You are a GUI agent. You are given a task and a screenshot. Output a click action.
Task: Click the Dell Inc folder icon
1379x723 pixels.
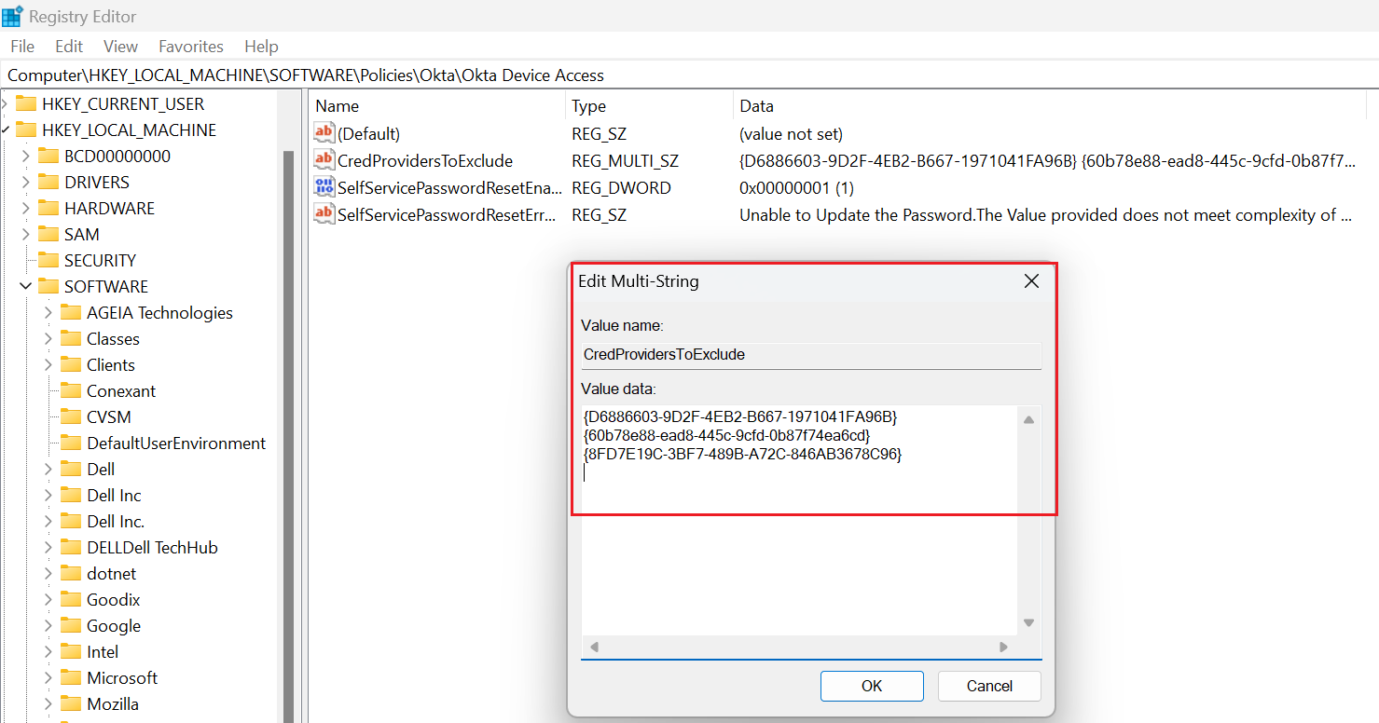[71, 496]
